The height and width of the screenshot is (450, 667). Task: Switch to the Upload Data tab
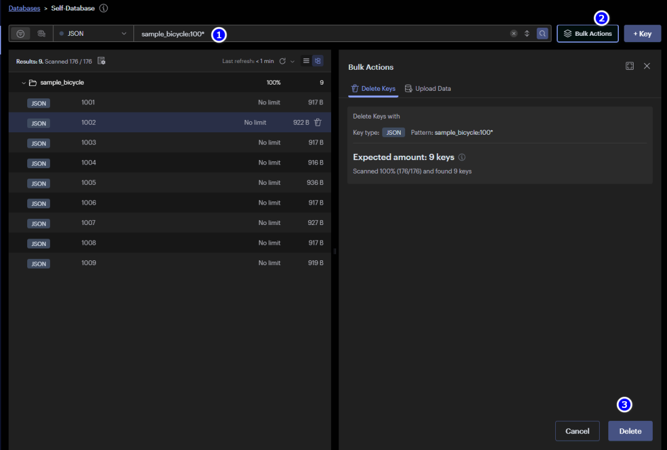pyautogui.click(x=427, y=88)
